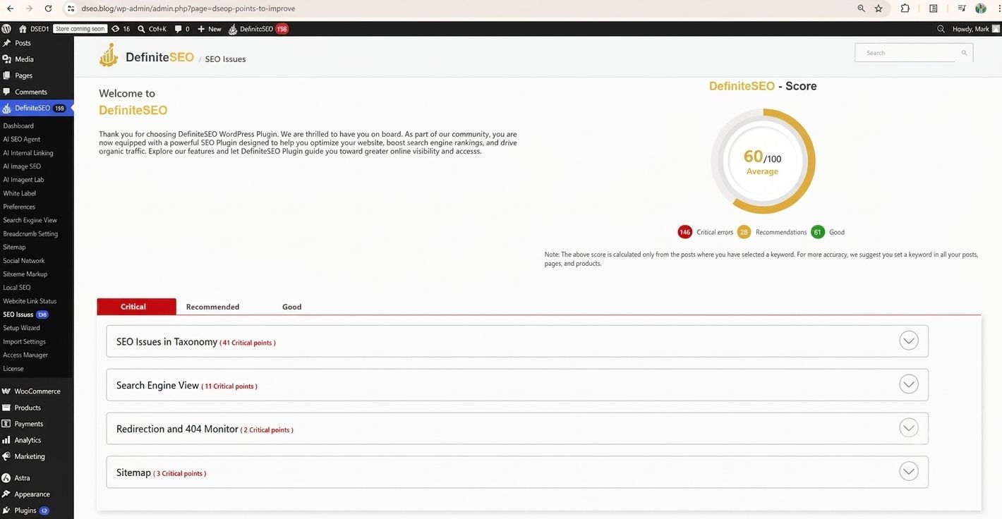
Task: Click the browser back arrow
Action: click(x=9, y=8)
